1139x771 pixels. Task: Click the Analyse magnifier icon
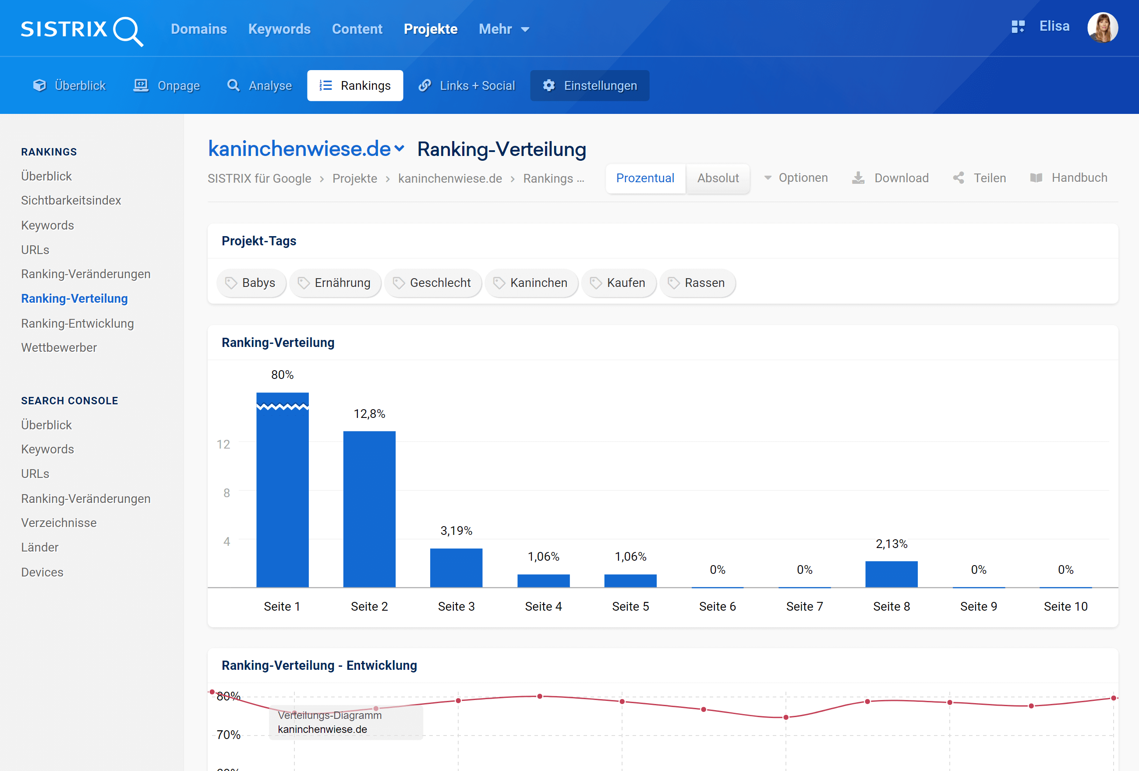[233, 85]
